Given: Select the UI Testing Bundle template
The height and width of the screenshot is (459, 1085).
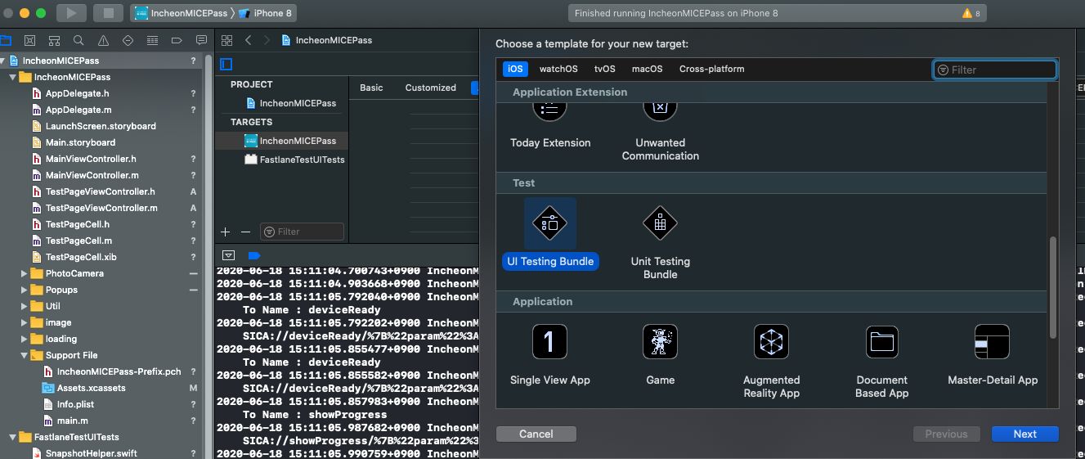Looking at the screenshot, I should tap(550, 233).
